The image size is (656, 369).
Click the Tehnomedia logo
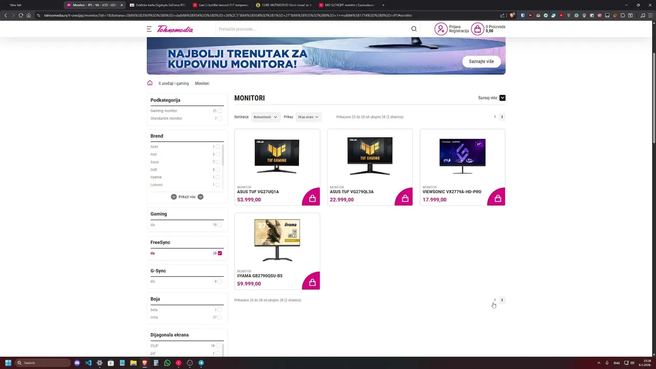tap(175, 29)
